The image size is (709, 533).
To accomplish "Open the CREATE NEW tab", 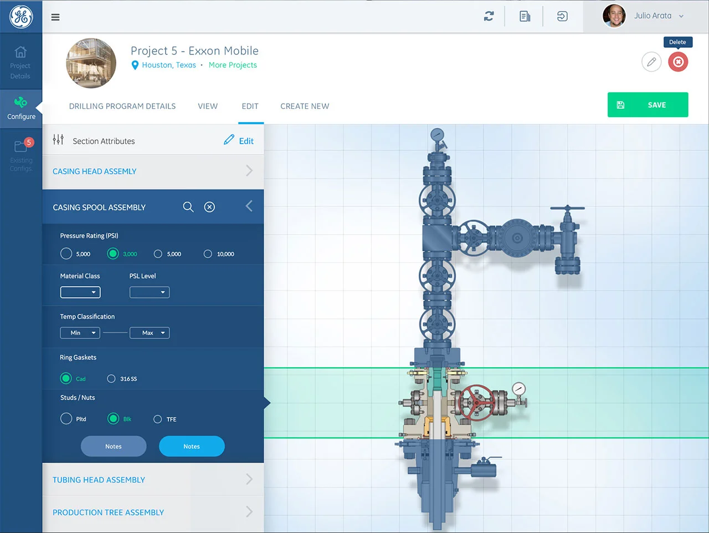I will tap(305, 106).
